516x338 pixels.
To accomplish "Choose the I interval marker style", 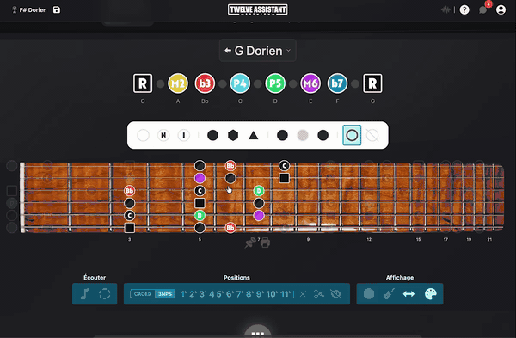I will (184, 135).
